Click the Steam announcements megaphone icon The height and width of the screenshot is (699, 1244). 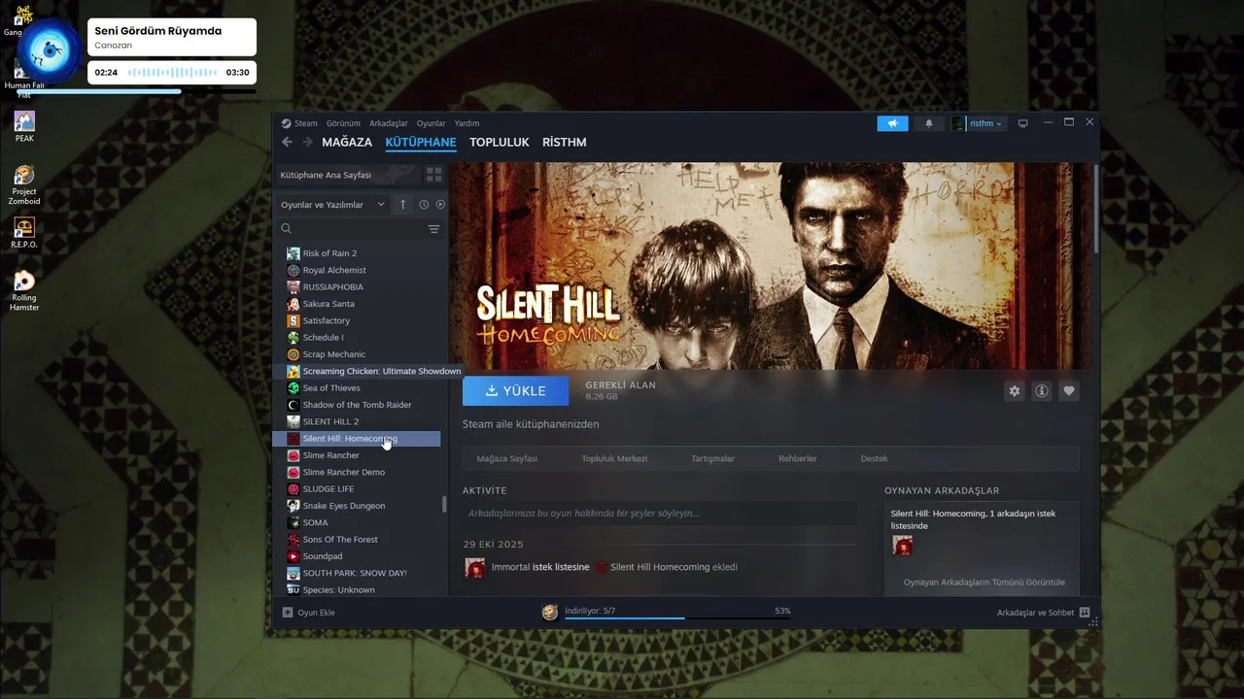click(x=892, y=123)
